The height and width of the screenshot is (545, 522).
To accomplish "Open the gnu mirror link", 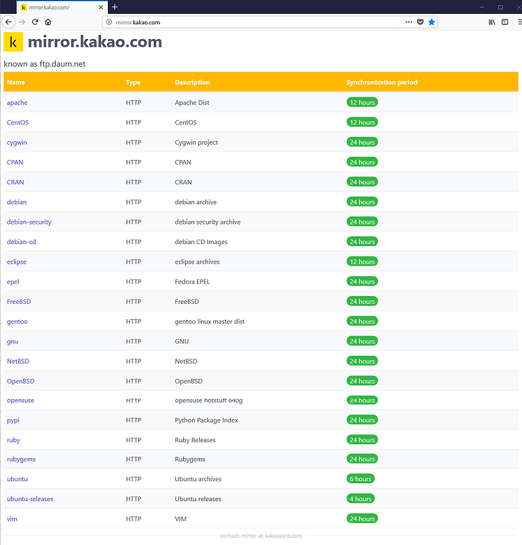I will (x=13, y=341).
